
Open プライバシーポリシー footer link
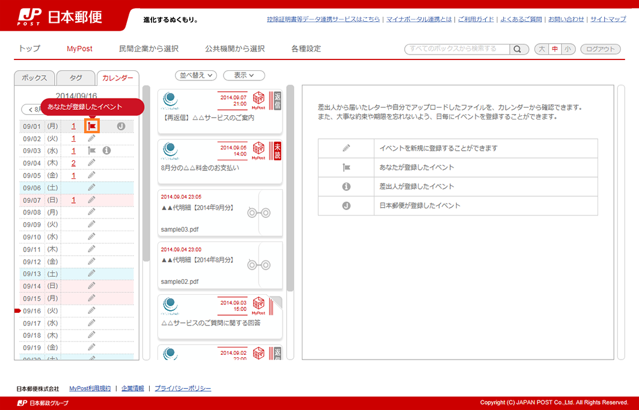point(183,388)
